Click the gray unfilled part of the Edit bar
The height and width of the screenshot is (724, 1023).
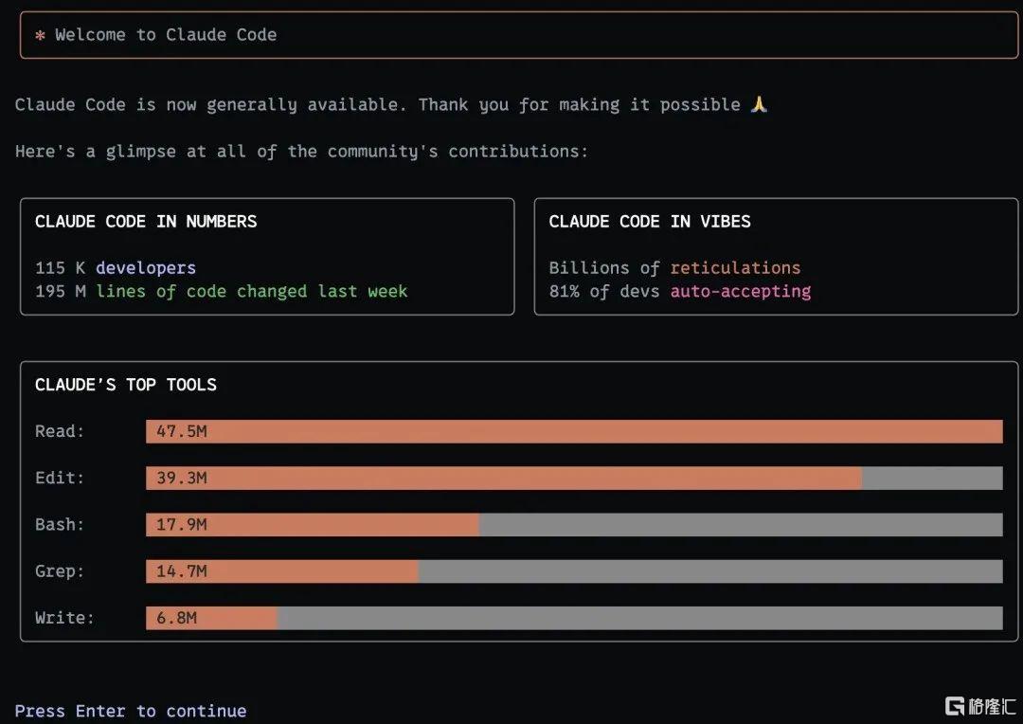[932, 478]
